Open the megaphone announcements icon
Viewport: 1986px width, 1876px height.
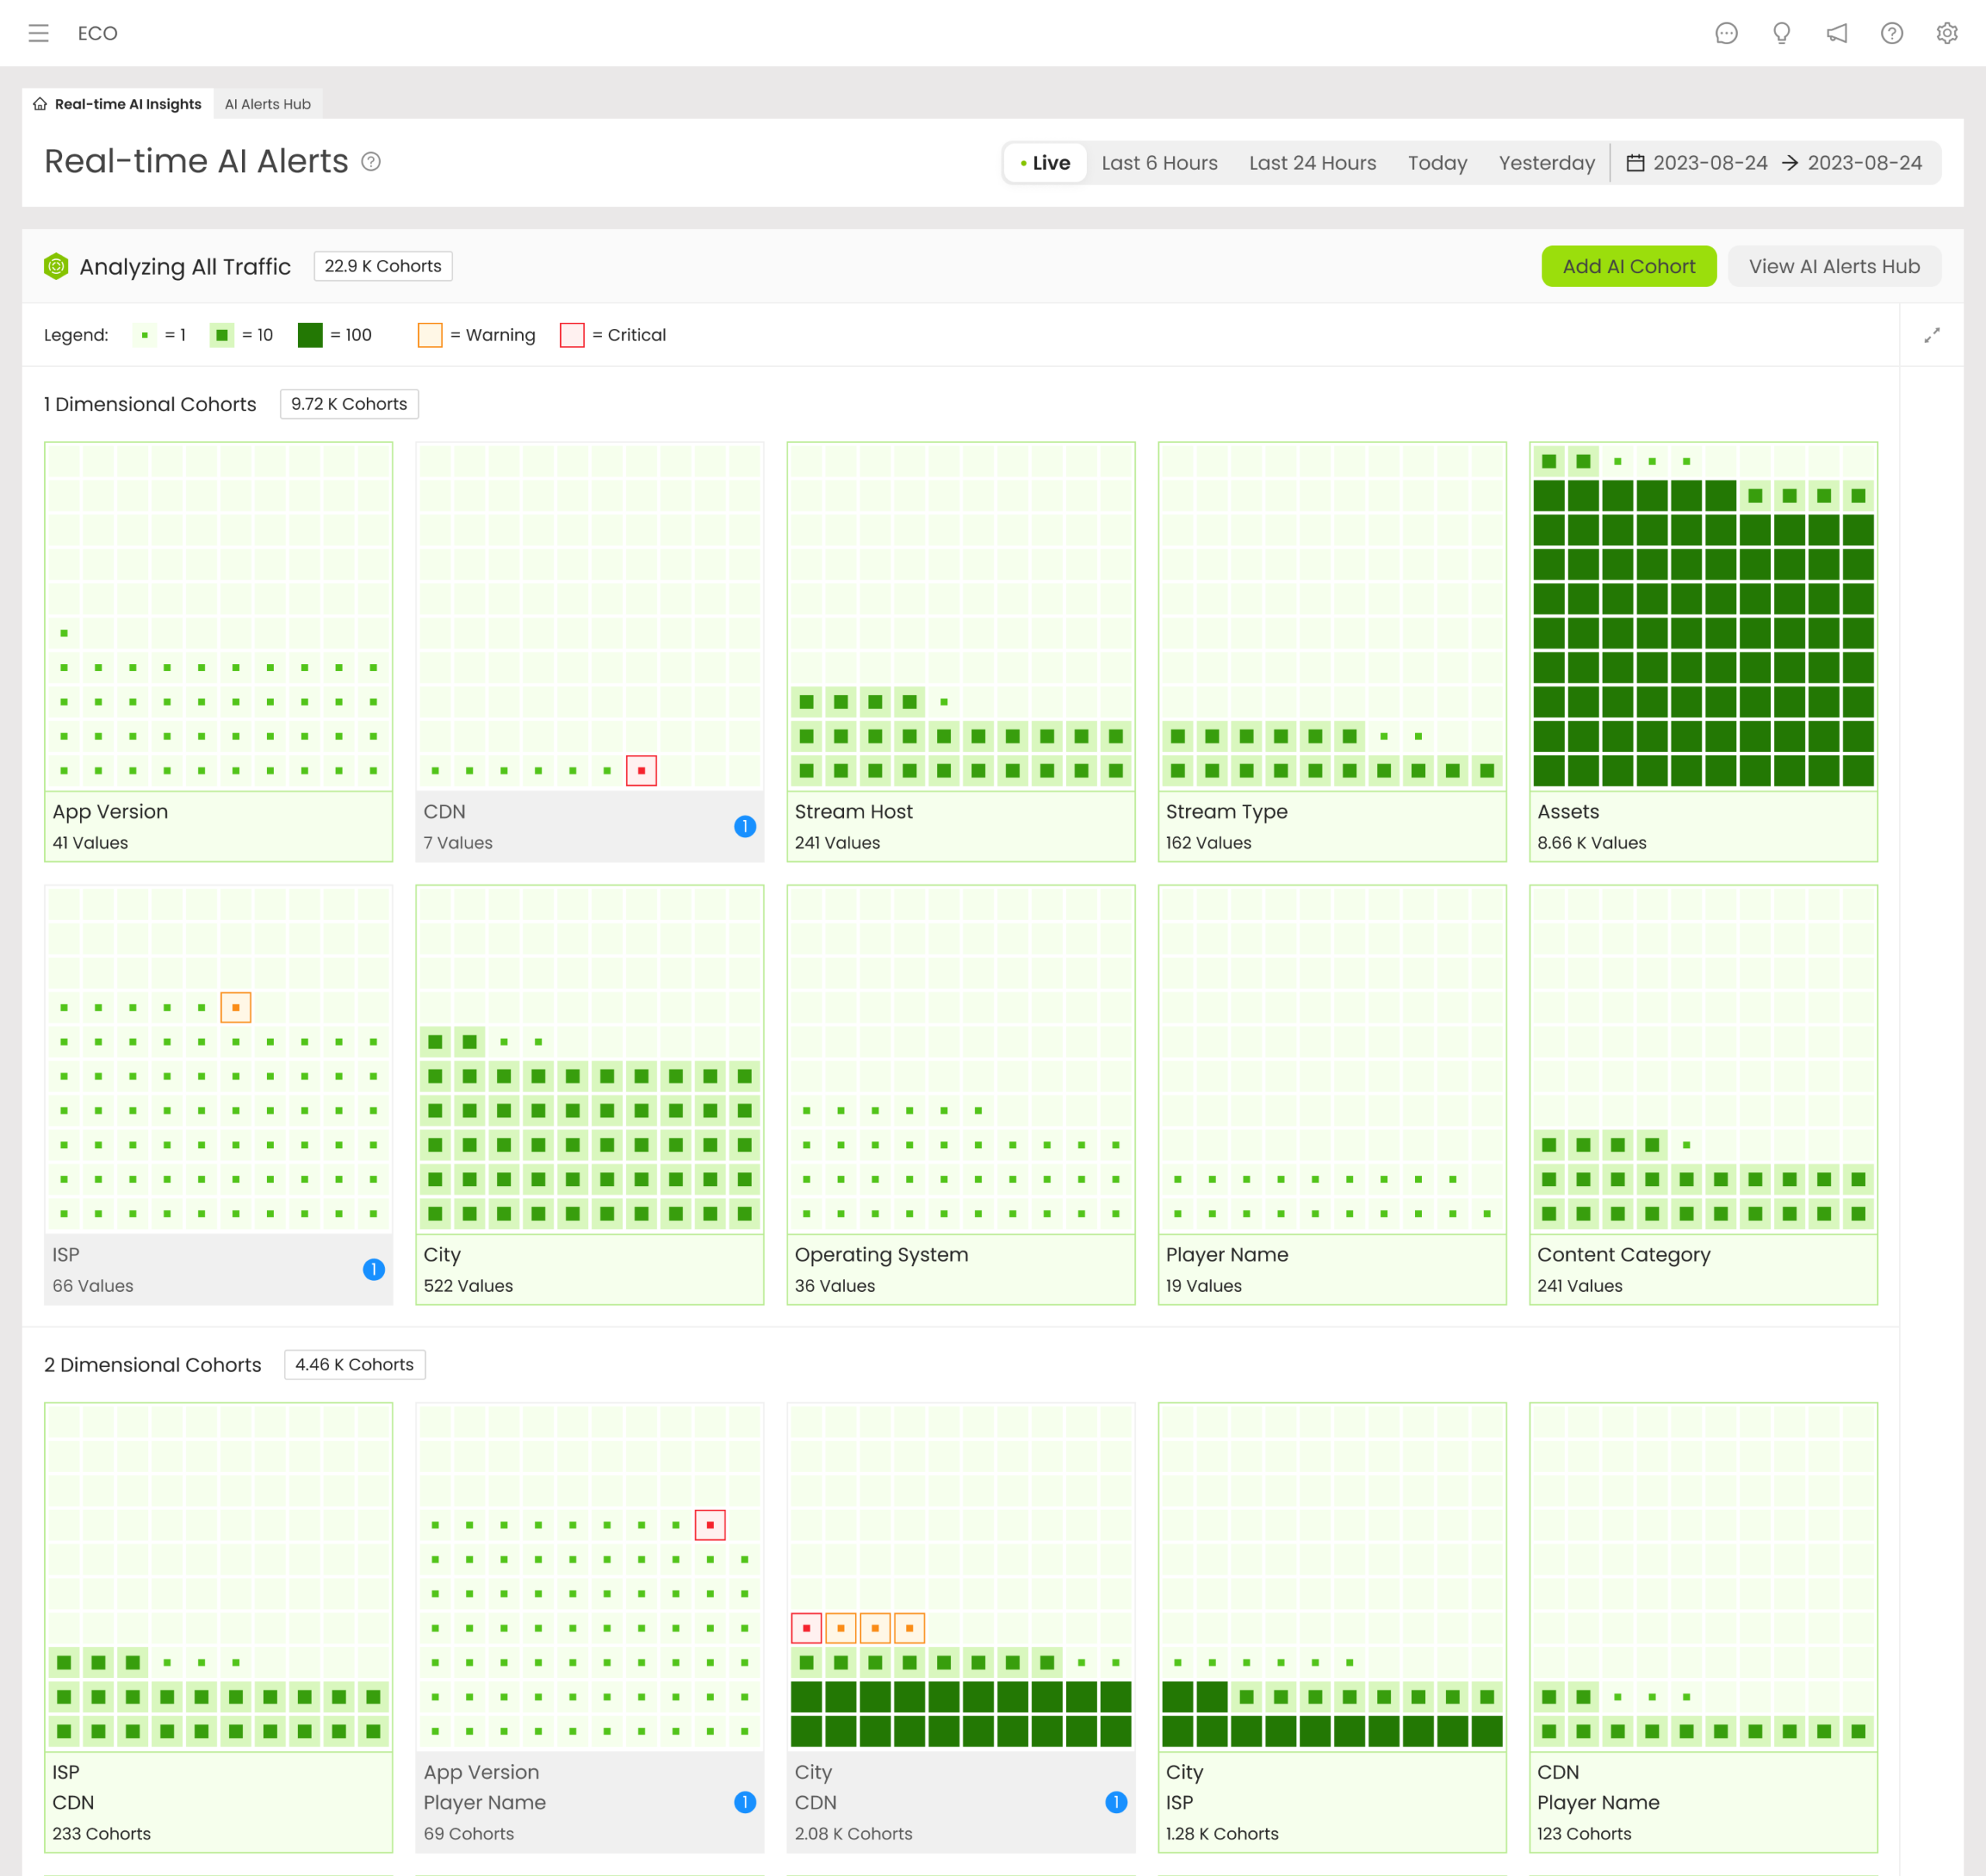coord(1837,33)
